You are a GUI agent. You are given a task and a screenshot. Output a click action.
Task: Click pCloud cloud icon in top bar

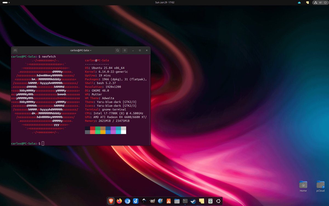299,2
